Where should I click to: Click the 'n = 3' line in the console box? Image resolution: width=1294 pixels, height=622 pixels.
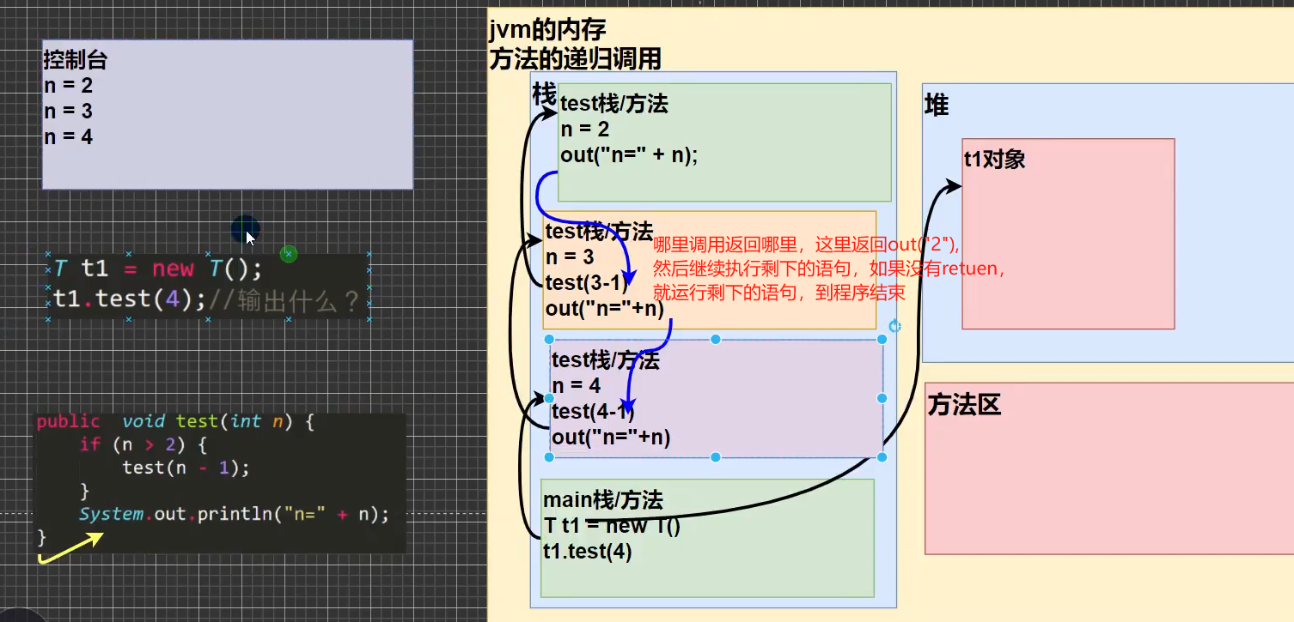68,112
